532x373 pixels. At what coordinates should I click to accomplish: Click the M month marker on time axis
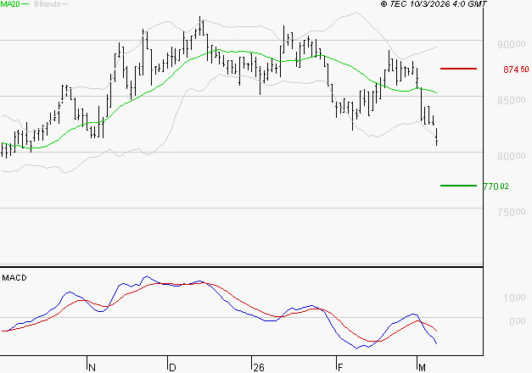tap(422, 368)
